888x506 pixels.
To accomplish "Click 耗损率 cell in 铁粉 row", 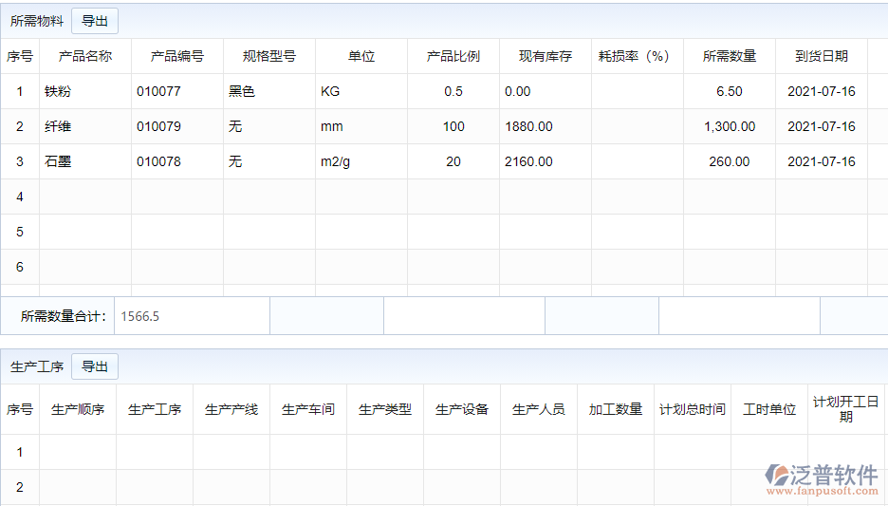I will (x=637, y=91).
